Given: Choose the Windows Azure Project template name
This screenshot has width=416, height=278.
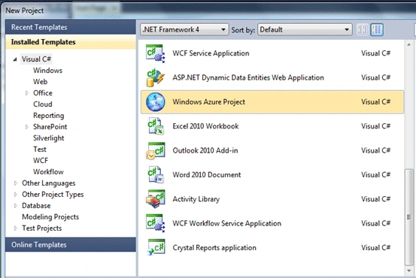Looking at the screenshot, I should point(209,102).
